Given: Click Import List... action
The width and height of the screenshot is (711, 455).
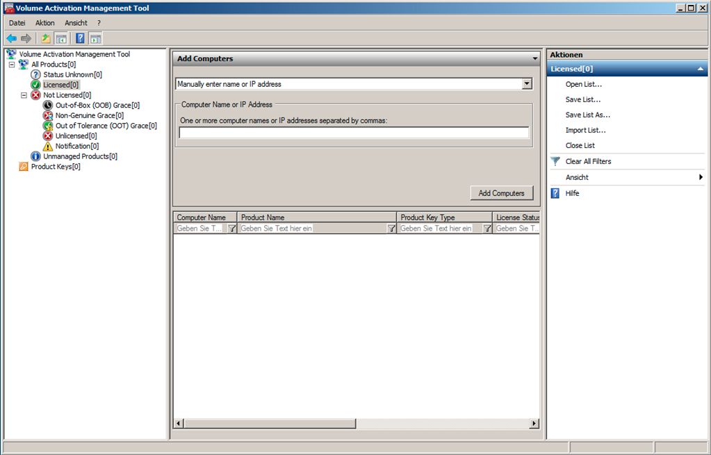Looking at the screenshot, I should coord(585,131).
